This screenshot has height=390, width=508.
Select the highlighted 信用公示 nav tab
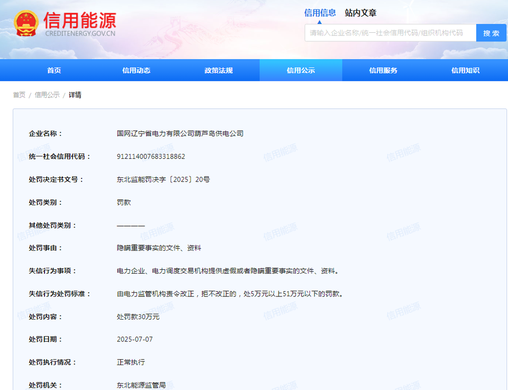pos(301,70)
